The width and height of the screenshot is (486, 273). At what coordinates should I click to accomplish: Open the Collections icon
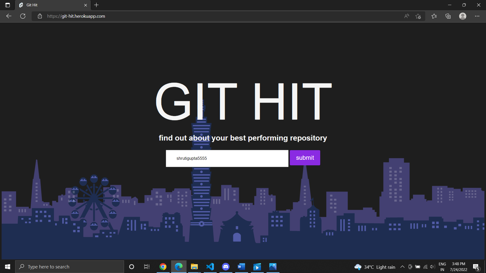[x=448, y=16]
